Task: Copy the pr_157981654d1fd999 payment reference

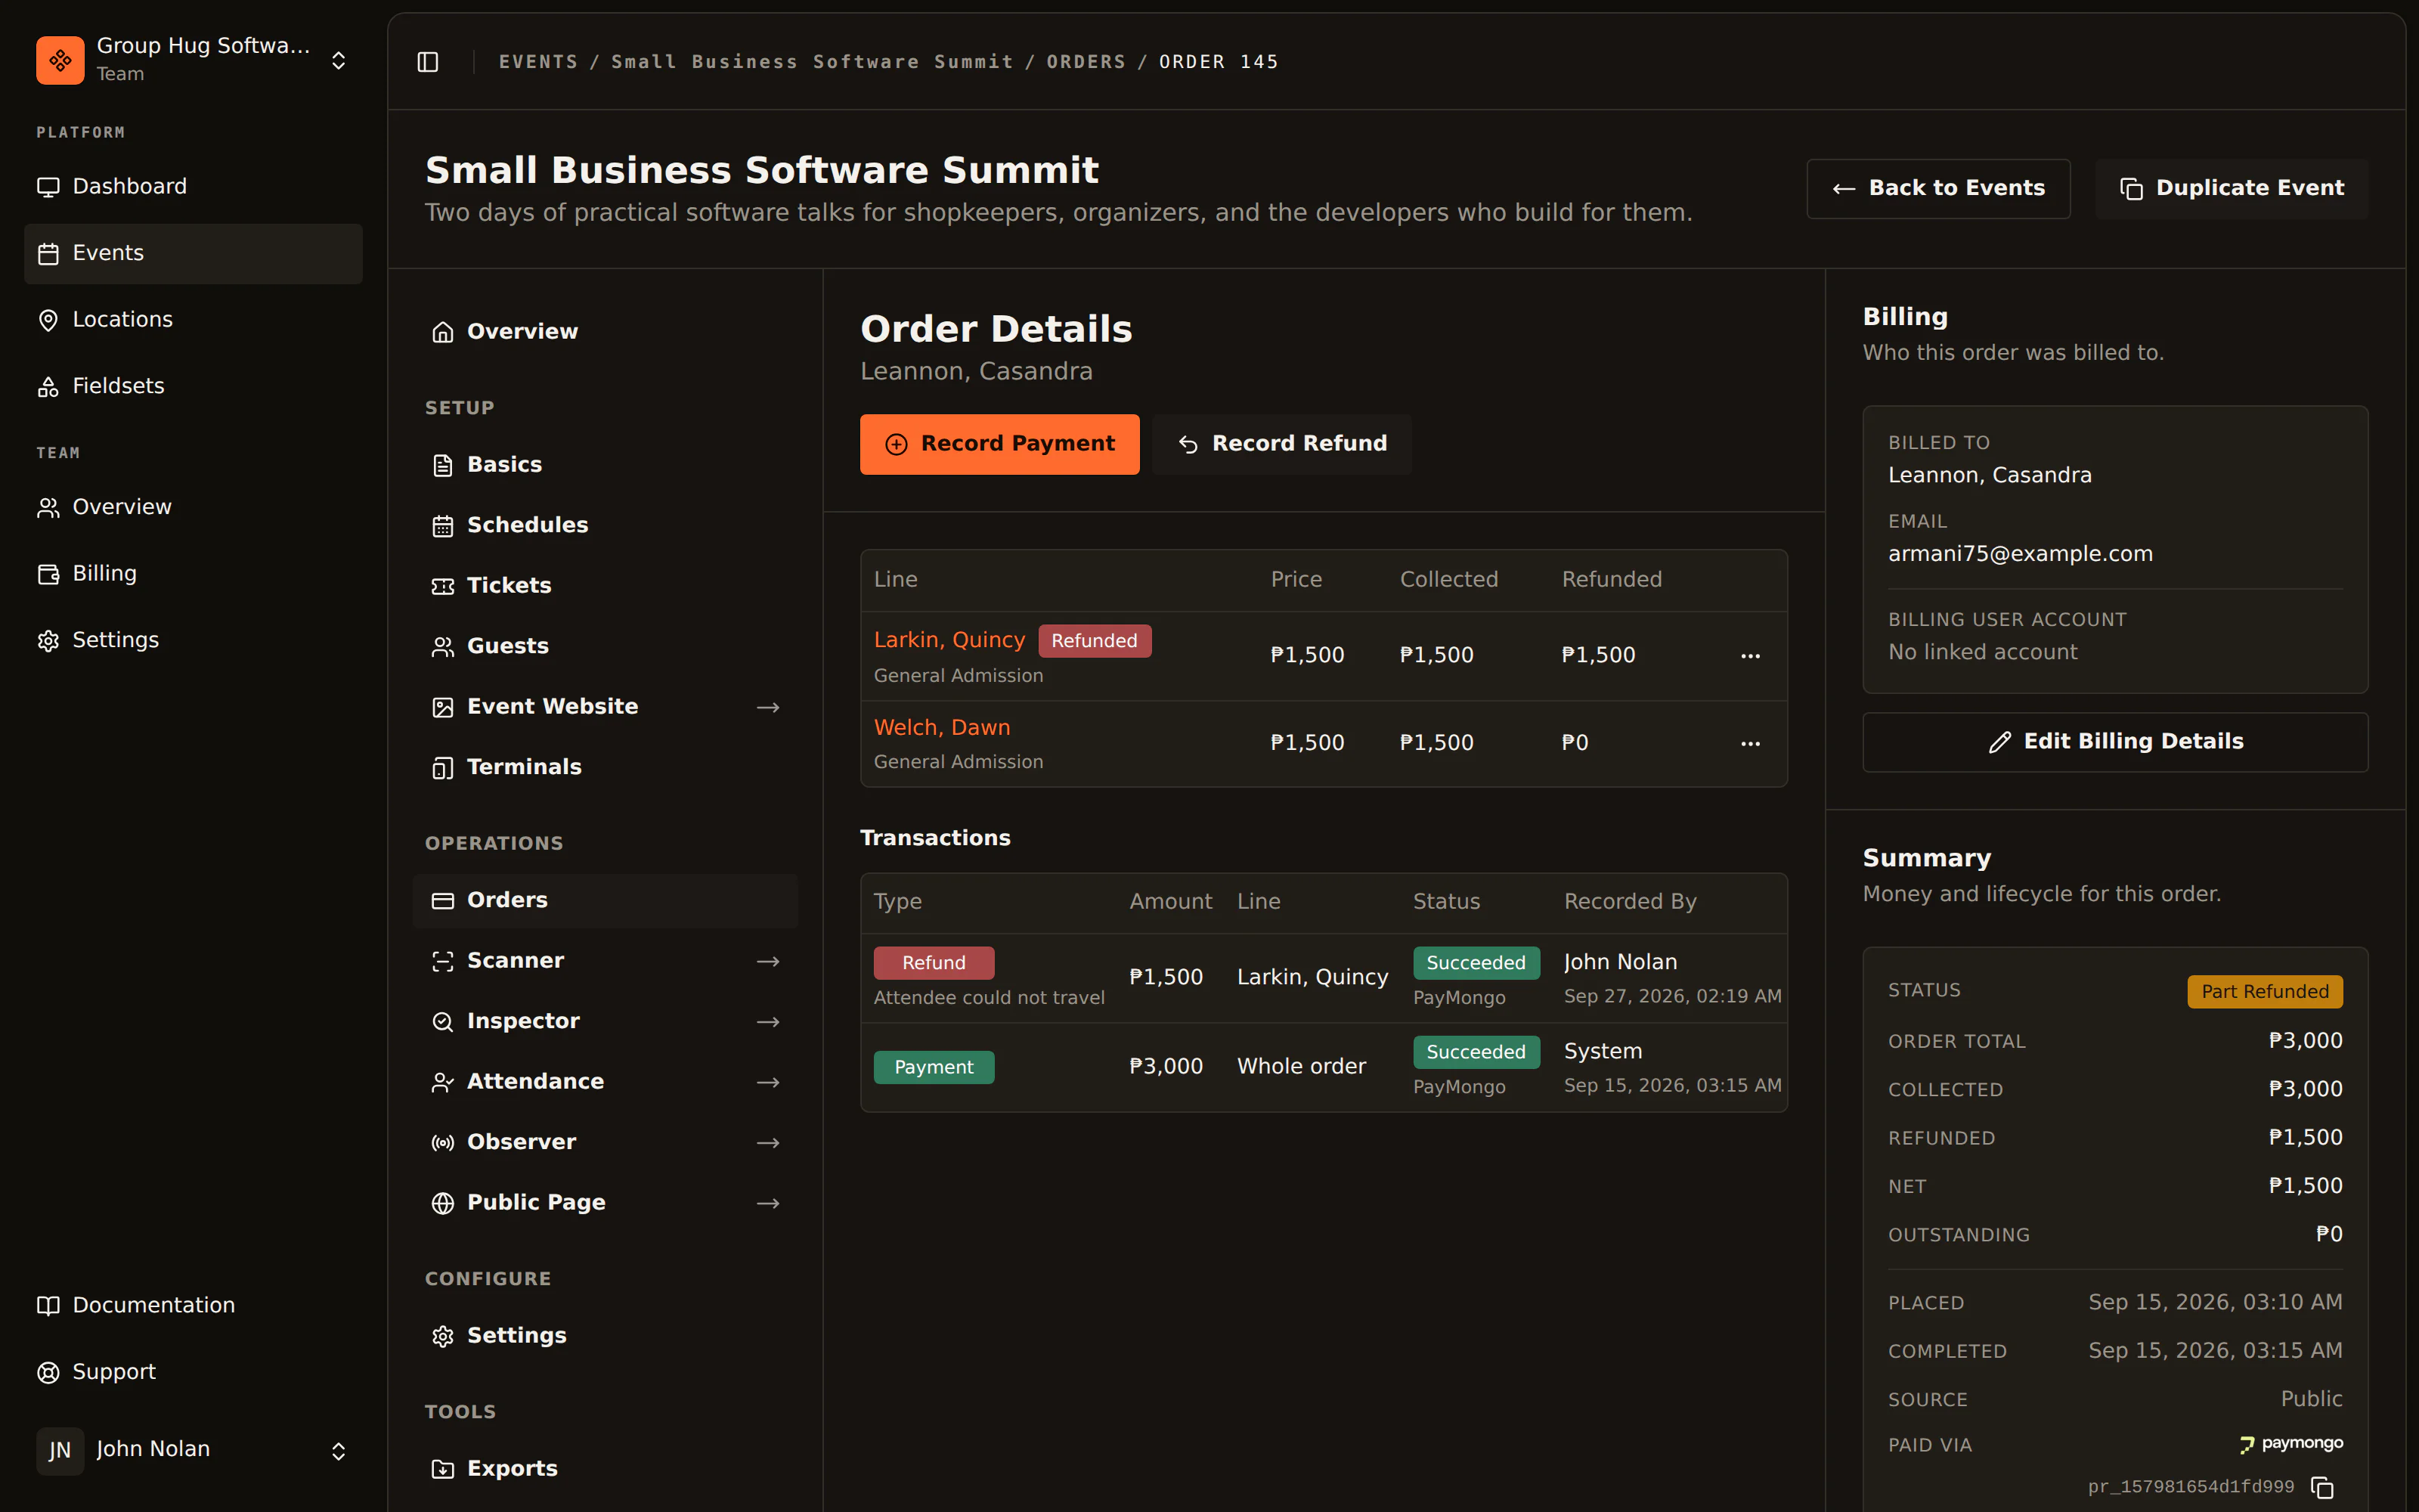Action: click(2322, 1487)
